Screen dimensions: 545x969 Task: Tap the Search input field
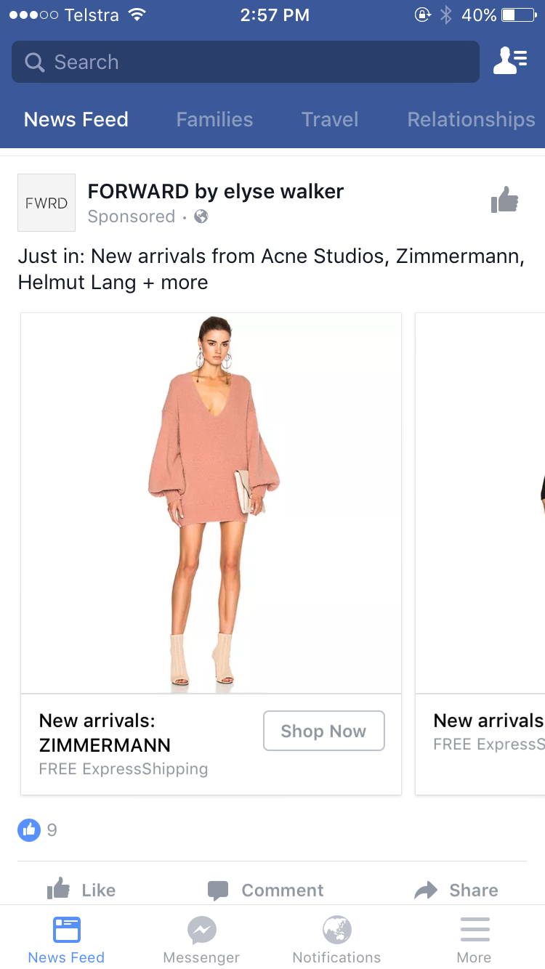coord(246,62)
